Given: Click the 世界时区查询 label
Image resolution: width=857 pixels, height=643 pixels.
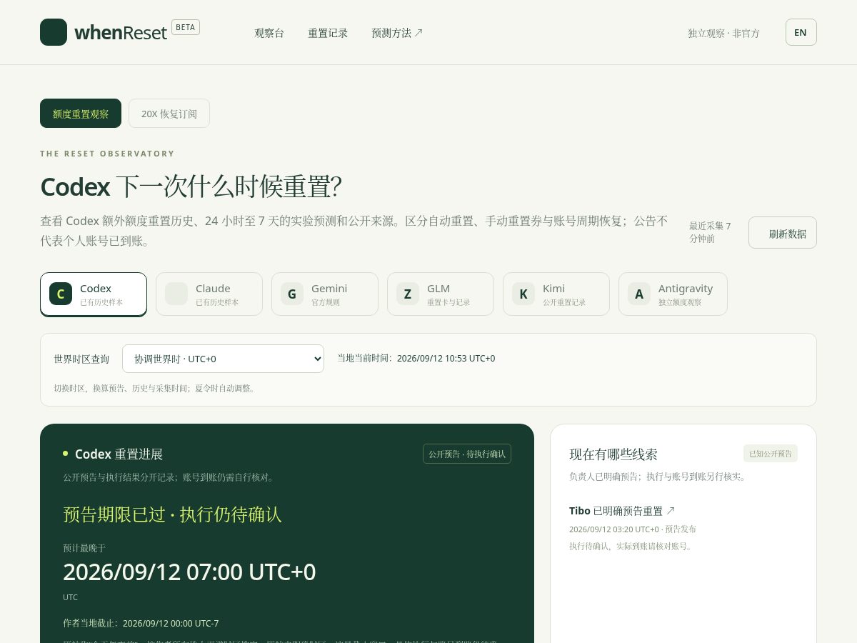Looking at the screenshot, I should pos(81,359).
